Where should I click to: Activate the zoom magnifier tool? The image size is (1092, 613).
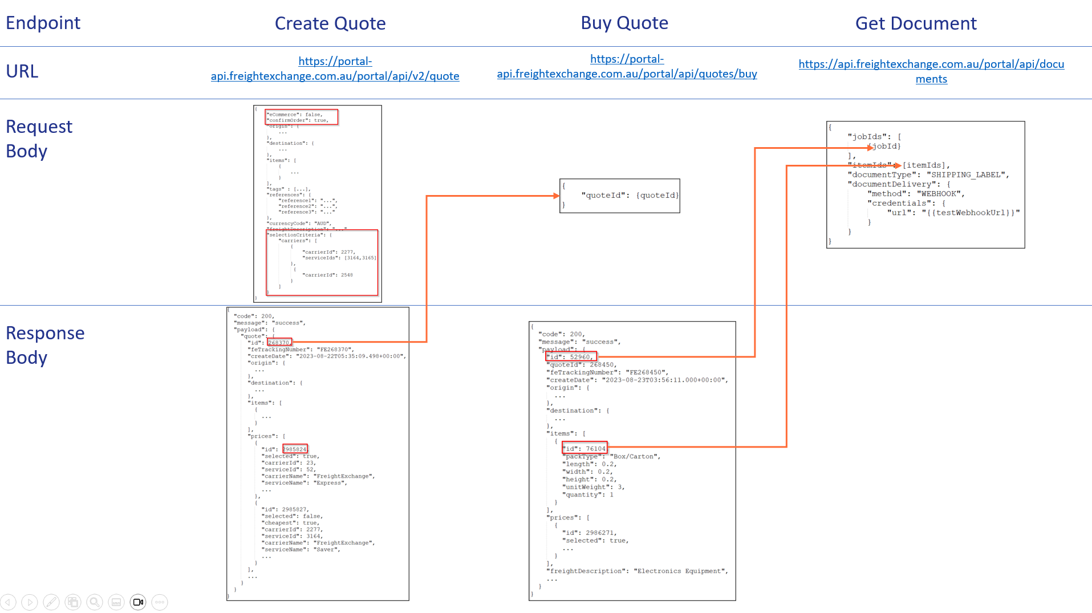tap(94, 602)
